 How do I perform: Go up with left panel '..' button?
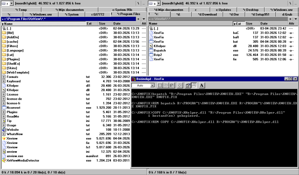(144, 3)
